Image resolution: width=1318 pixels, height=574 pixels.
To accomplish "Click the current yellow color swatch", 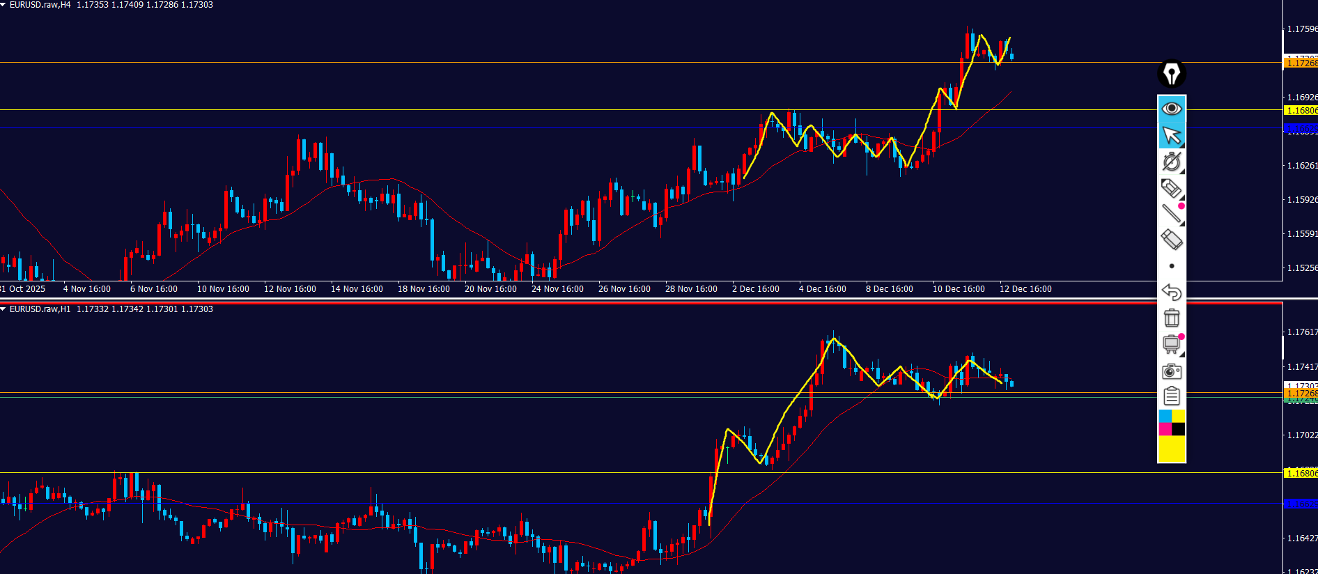I will pyautogui.click(x=1172, y=449).
